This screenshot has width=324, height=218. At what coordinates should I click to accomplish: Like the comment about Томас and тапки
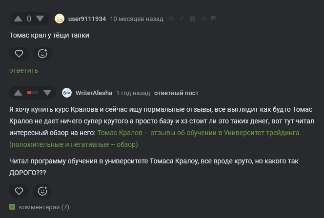[19, 54]
